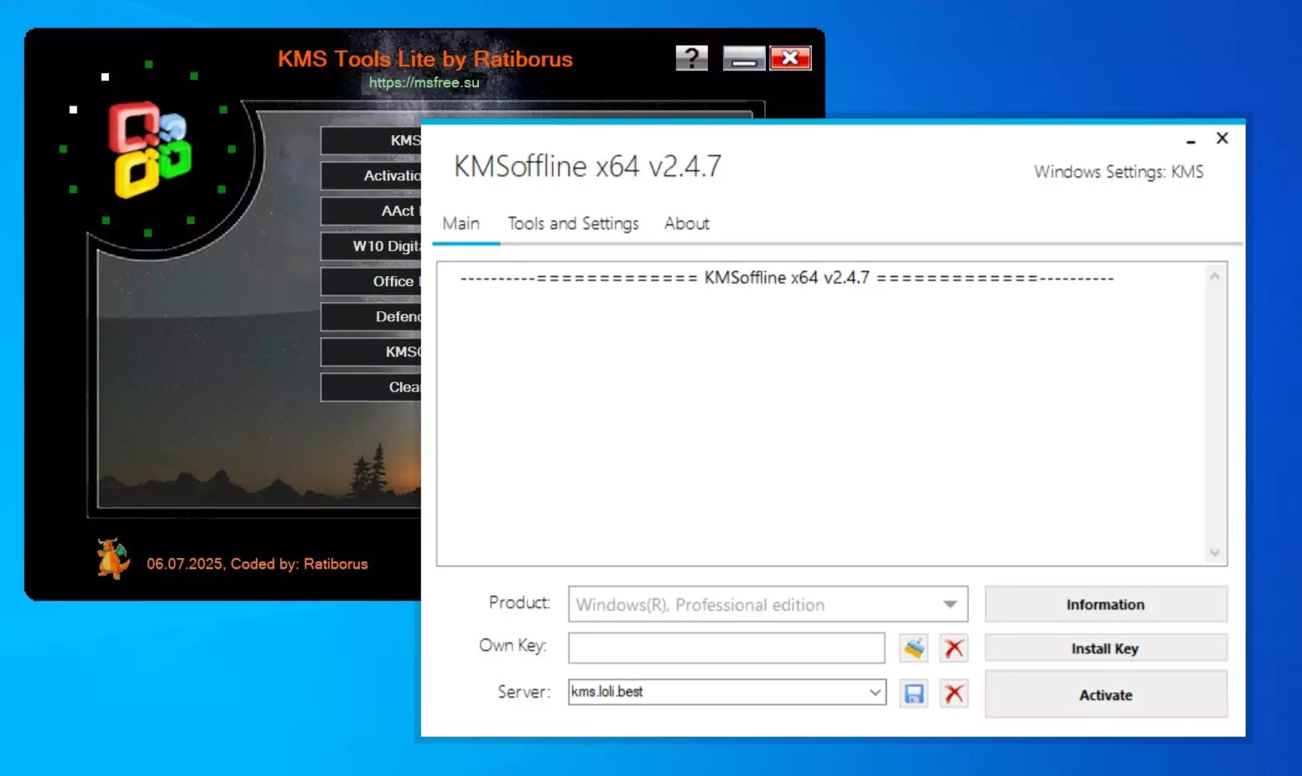Open the Tools and Settings tab
1302x776 pixels.
573,223
